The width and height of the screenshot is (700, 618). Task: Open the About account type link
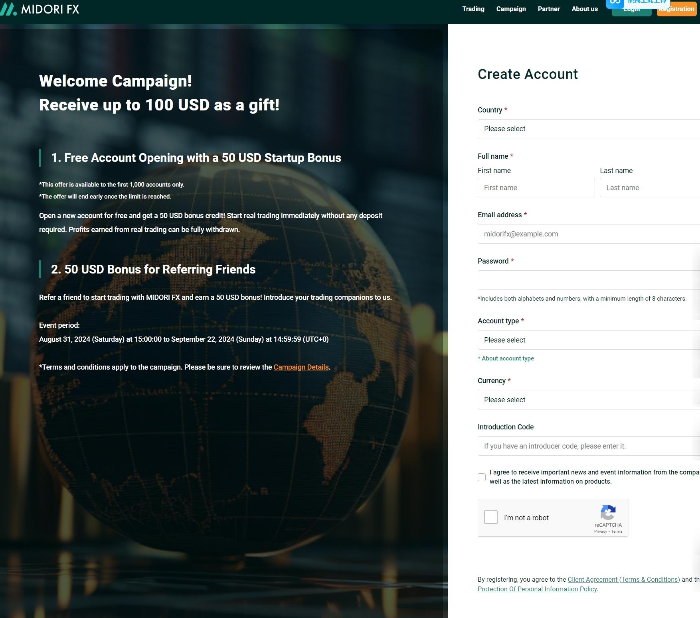(506, 358)
